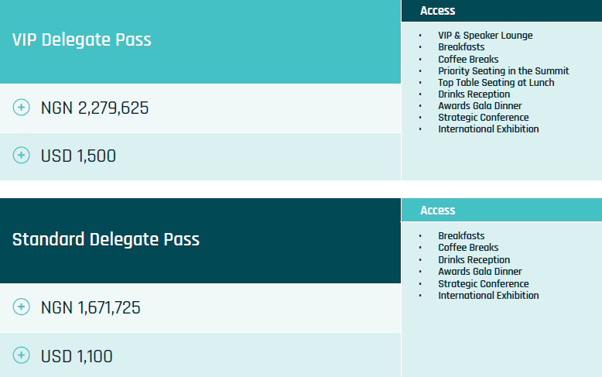Click Standard pass Drinks Reception item
This screenshot has width=602, height=377.
point(474,260)
